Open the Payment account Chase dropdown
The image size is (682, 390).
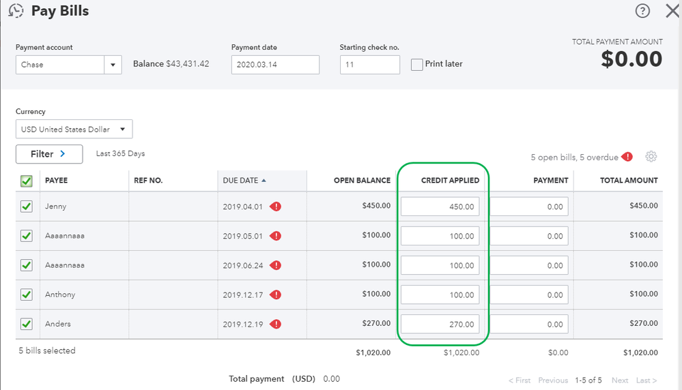113,65
